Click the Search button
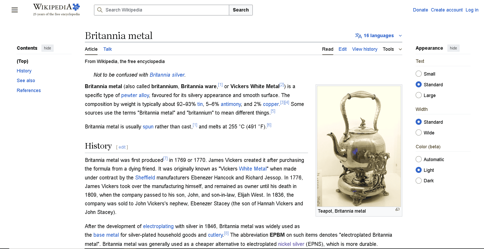 (x=240, y=10)
